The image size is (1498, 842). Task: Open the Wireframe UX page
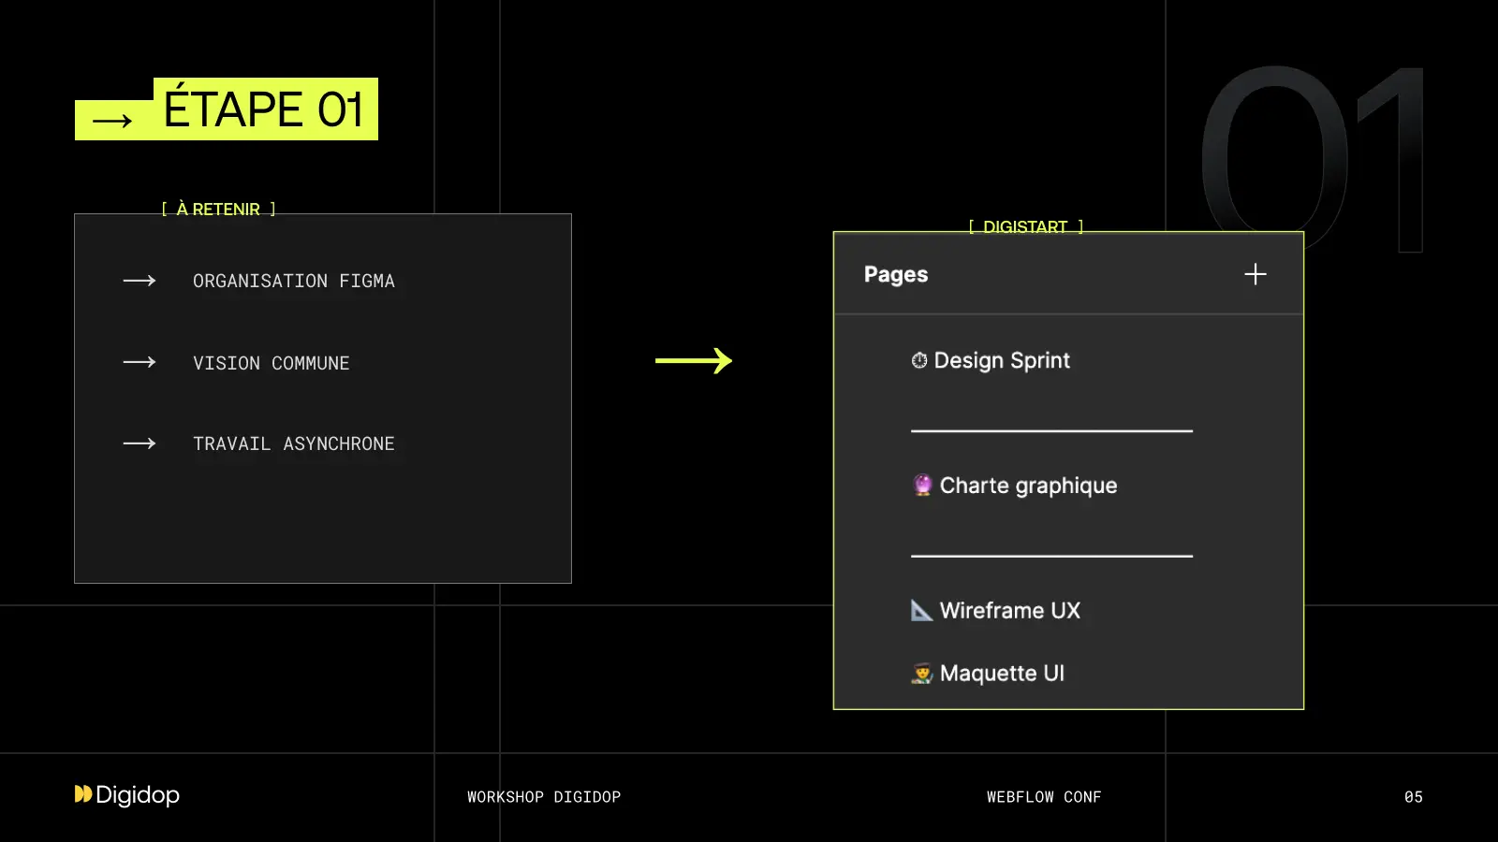(1009, 610)
